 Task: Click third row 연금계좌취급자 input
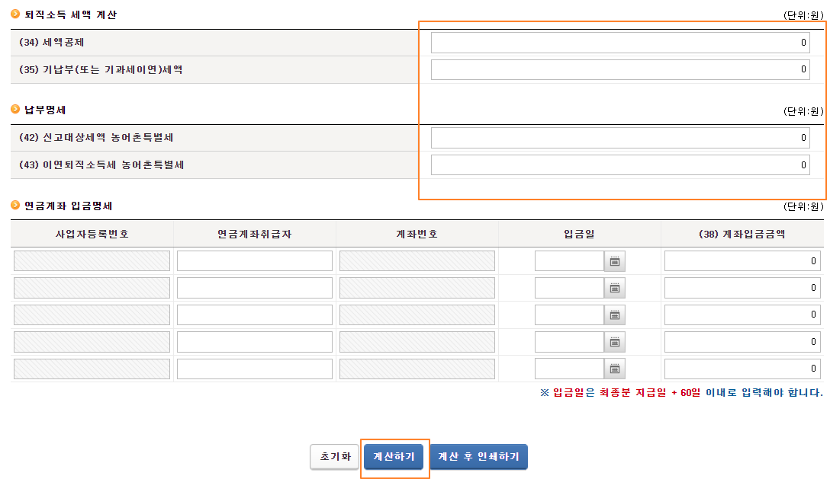click(255, 315)
